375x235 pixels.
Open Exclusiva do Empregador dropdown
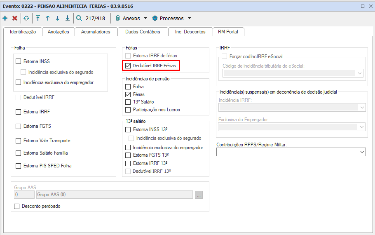click(x=292, y=127)
